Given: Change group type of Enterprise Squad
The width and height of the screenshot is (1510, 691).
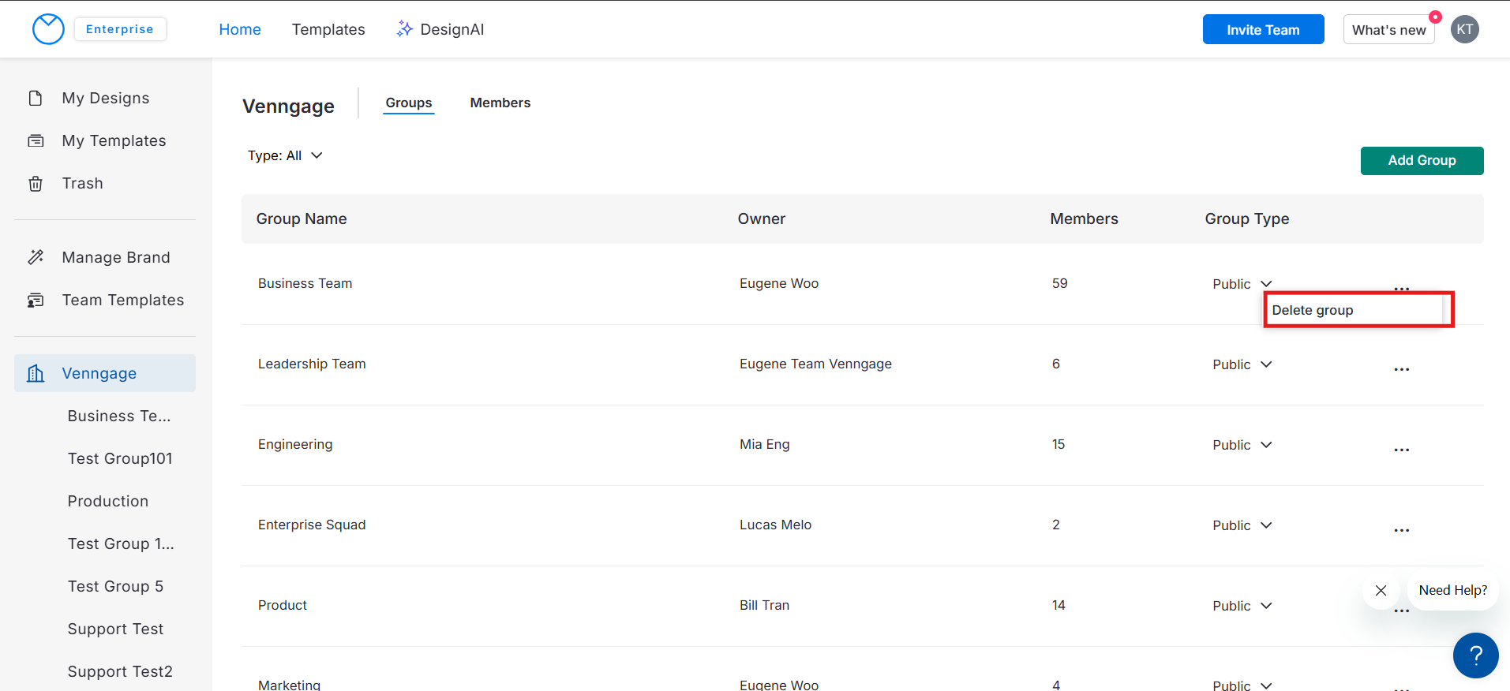Looking at the screenshot, I should [1242, 525].
